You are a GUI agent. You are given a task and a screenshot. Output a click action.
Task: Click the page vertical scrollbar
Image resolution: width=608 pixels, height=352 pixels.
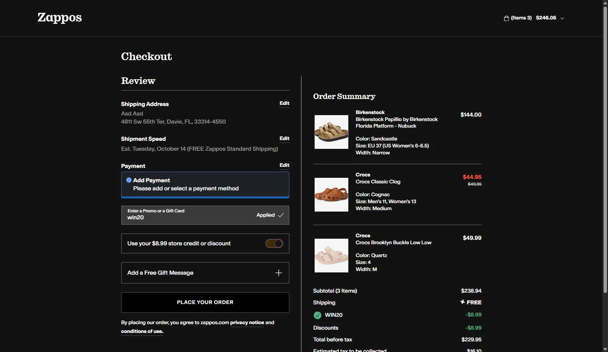(605, 147)
